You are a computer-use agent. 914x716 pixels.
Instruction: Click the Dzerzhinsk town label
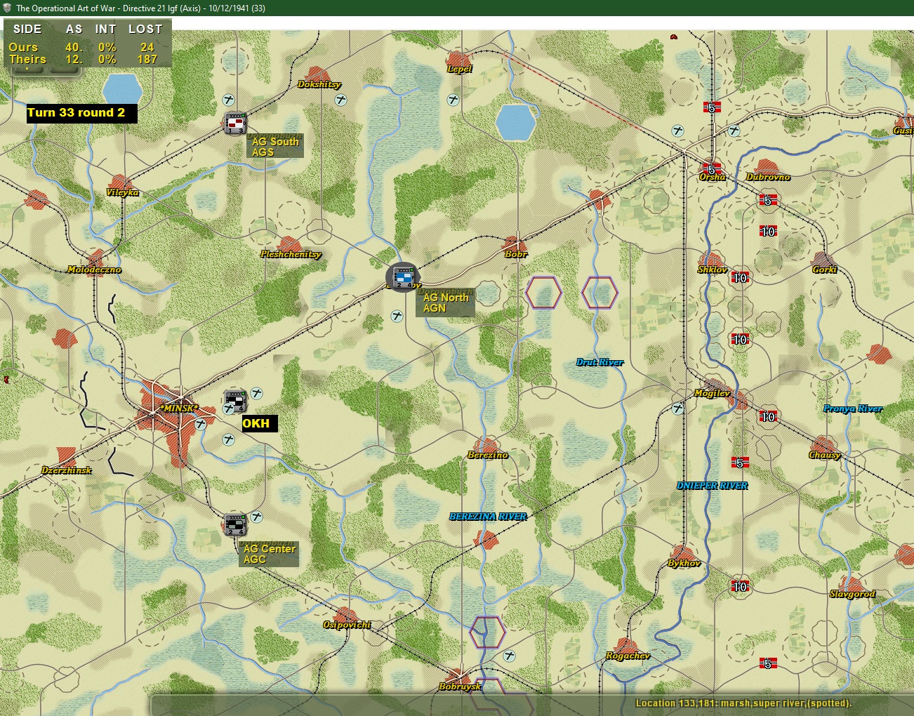[67, 470]
